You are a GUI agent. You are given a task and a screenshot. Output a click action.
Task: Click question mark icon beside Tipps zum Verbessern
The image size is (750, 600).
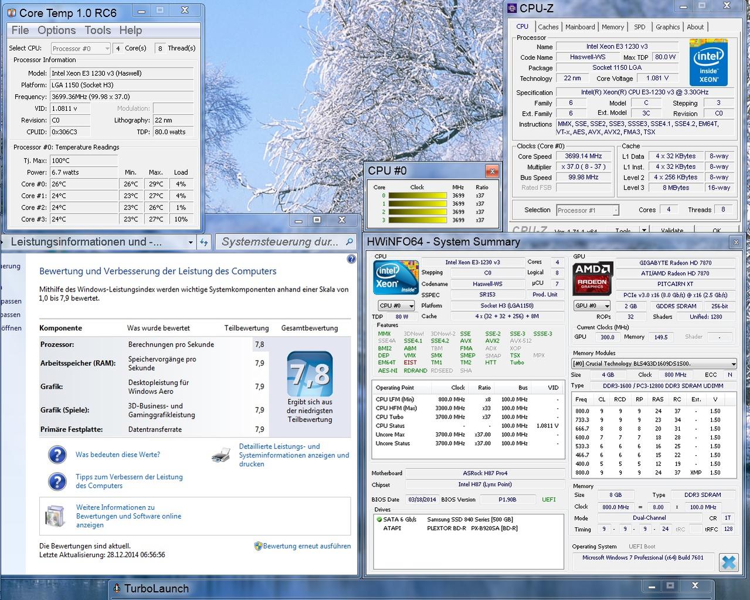(x=57, y=482)
